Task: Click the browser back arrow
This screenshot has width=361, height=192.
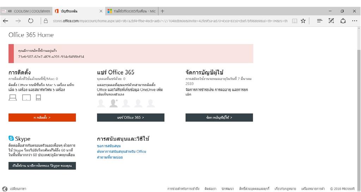Action: (6, 21)
